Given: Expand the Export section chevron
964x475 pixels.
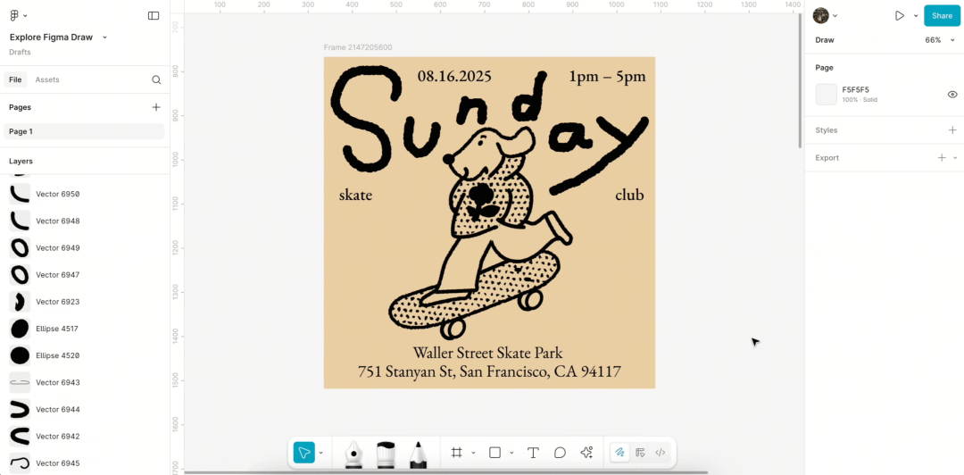Looking at the screenshot, I should pyautogui.click(x=955, y=158).
